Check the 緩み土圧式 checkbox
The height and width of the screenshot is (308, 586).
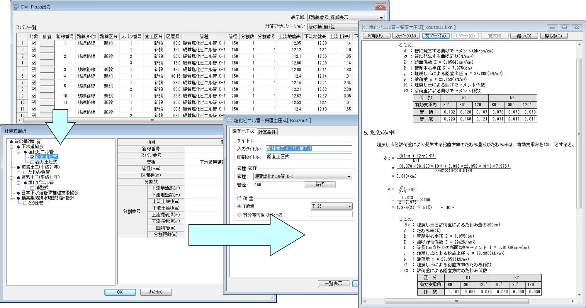[x=32, y=162]
